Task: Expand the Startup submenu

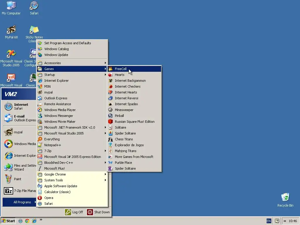Action: [x=72, y=75]
